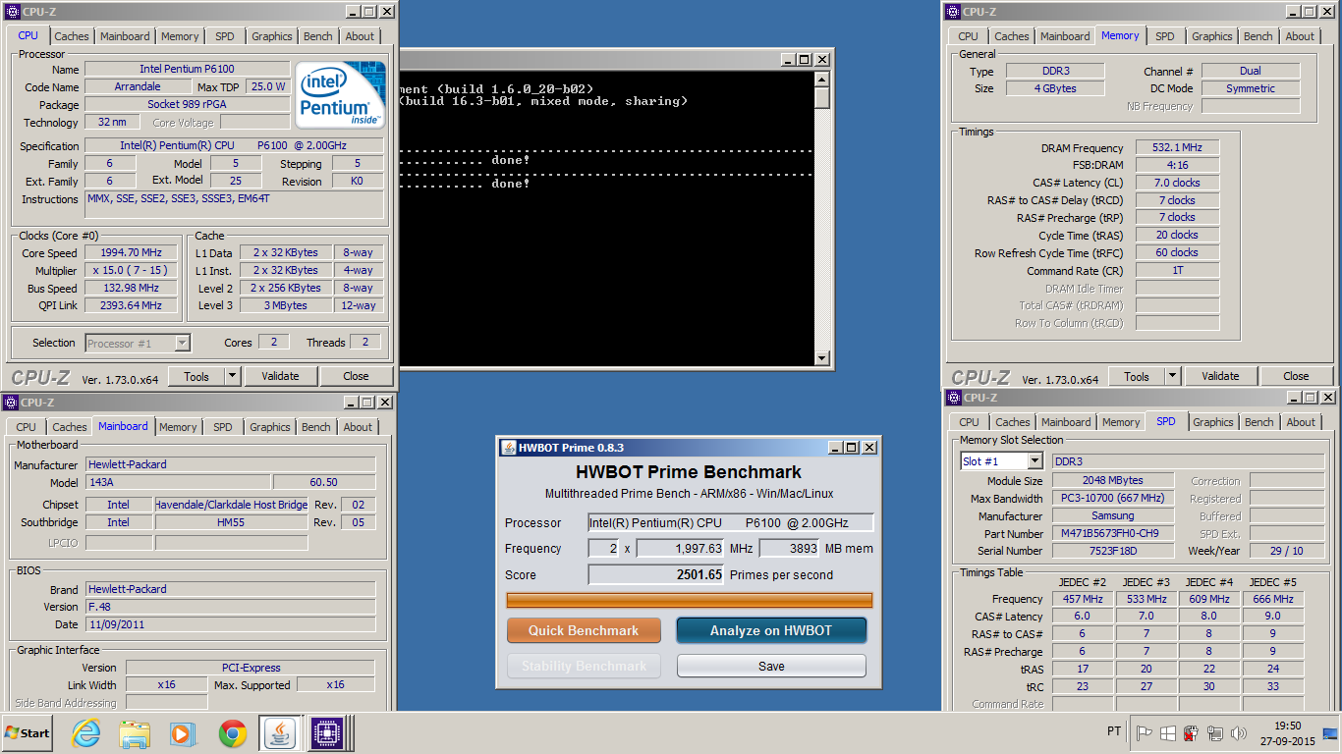Image resolution: width=1342 pixels, height=754 pixels.
Task: Click the console window scrollbar down arrow
Action: tap(822, 359)
